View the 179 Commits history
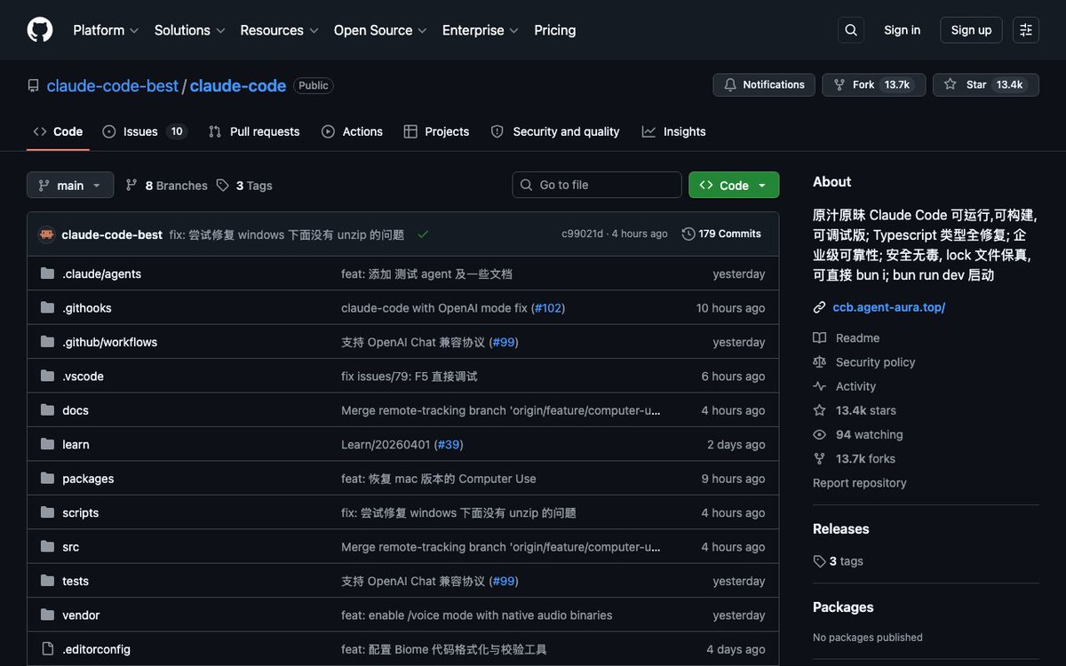The height and width of the screenshot is (666, 1066). click(721, 234)
